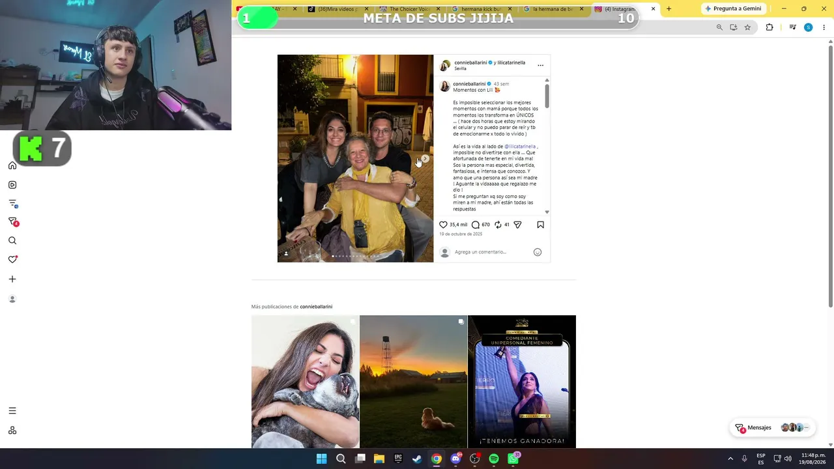Repost using the repost arrows icon

pyautogui.click(x=498, y=225)
